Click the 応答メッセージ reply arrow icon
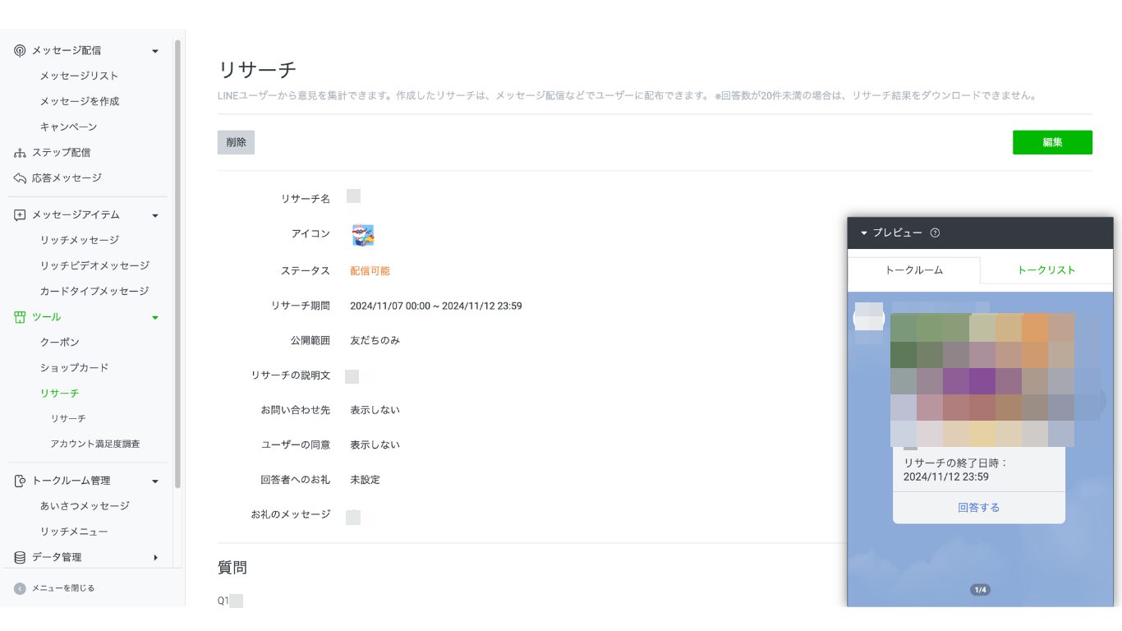The width and height of the screenshot is (1122, 631). (x=21, y=178)
